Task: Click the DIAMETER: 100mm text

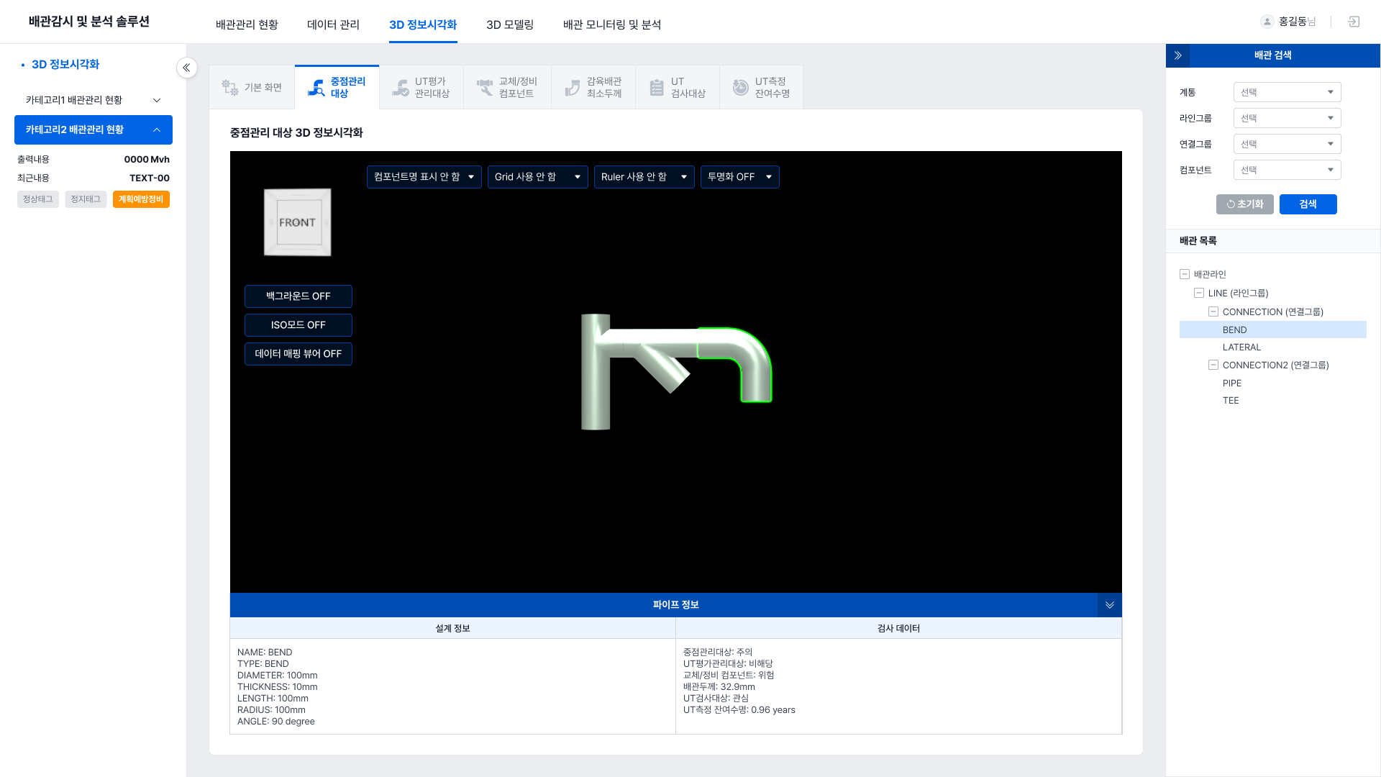Action: pyautogui.click(x=278, y=676)
